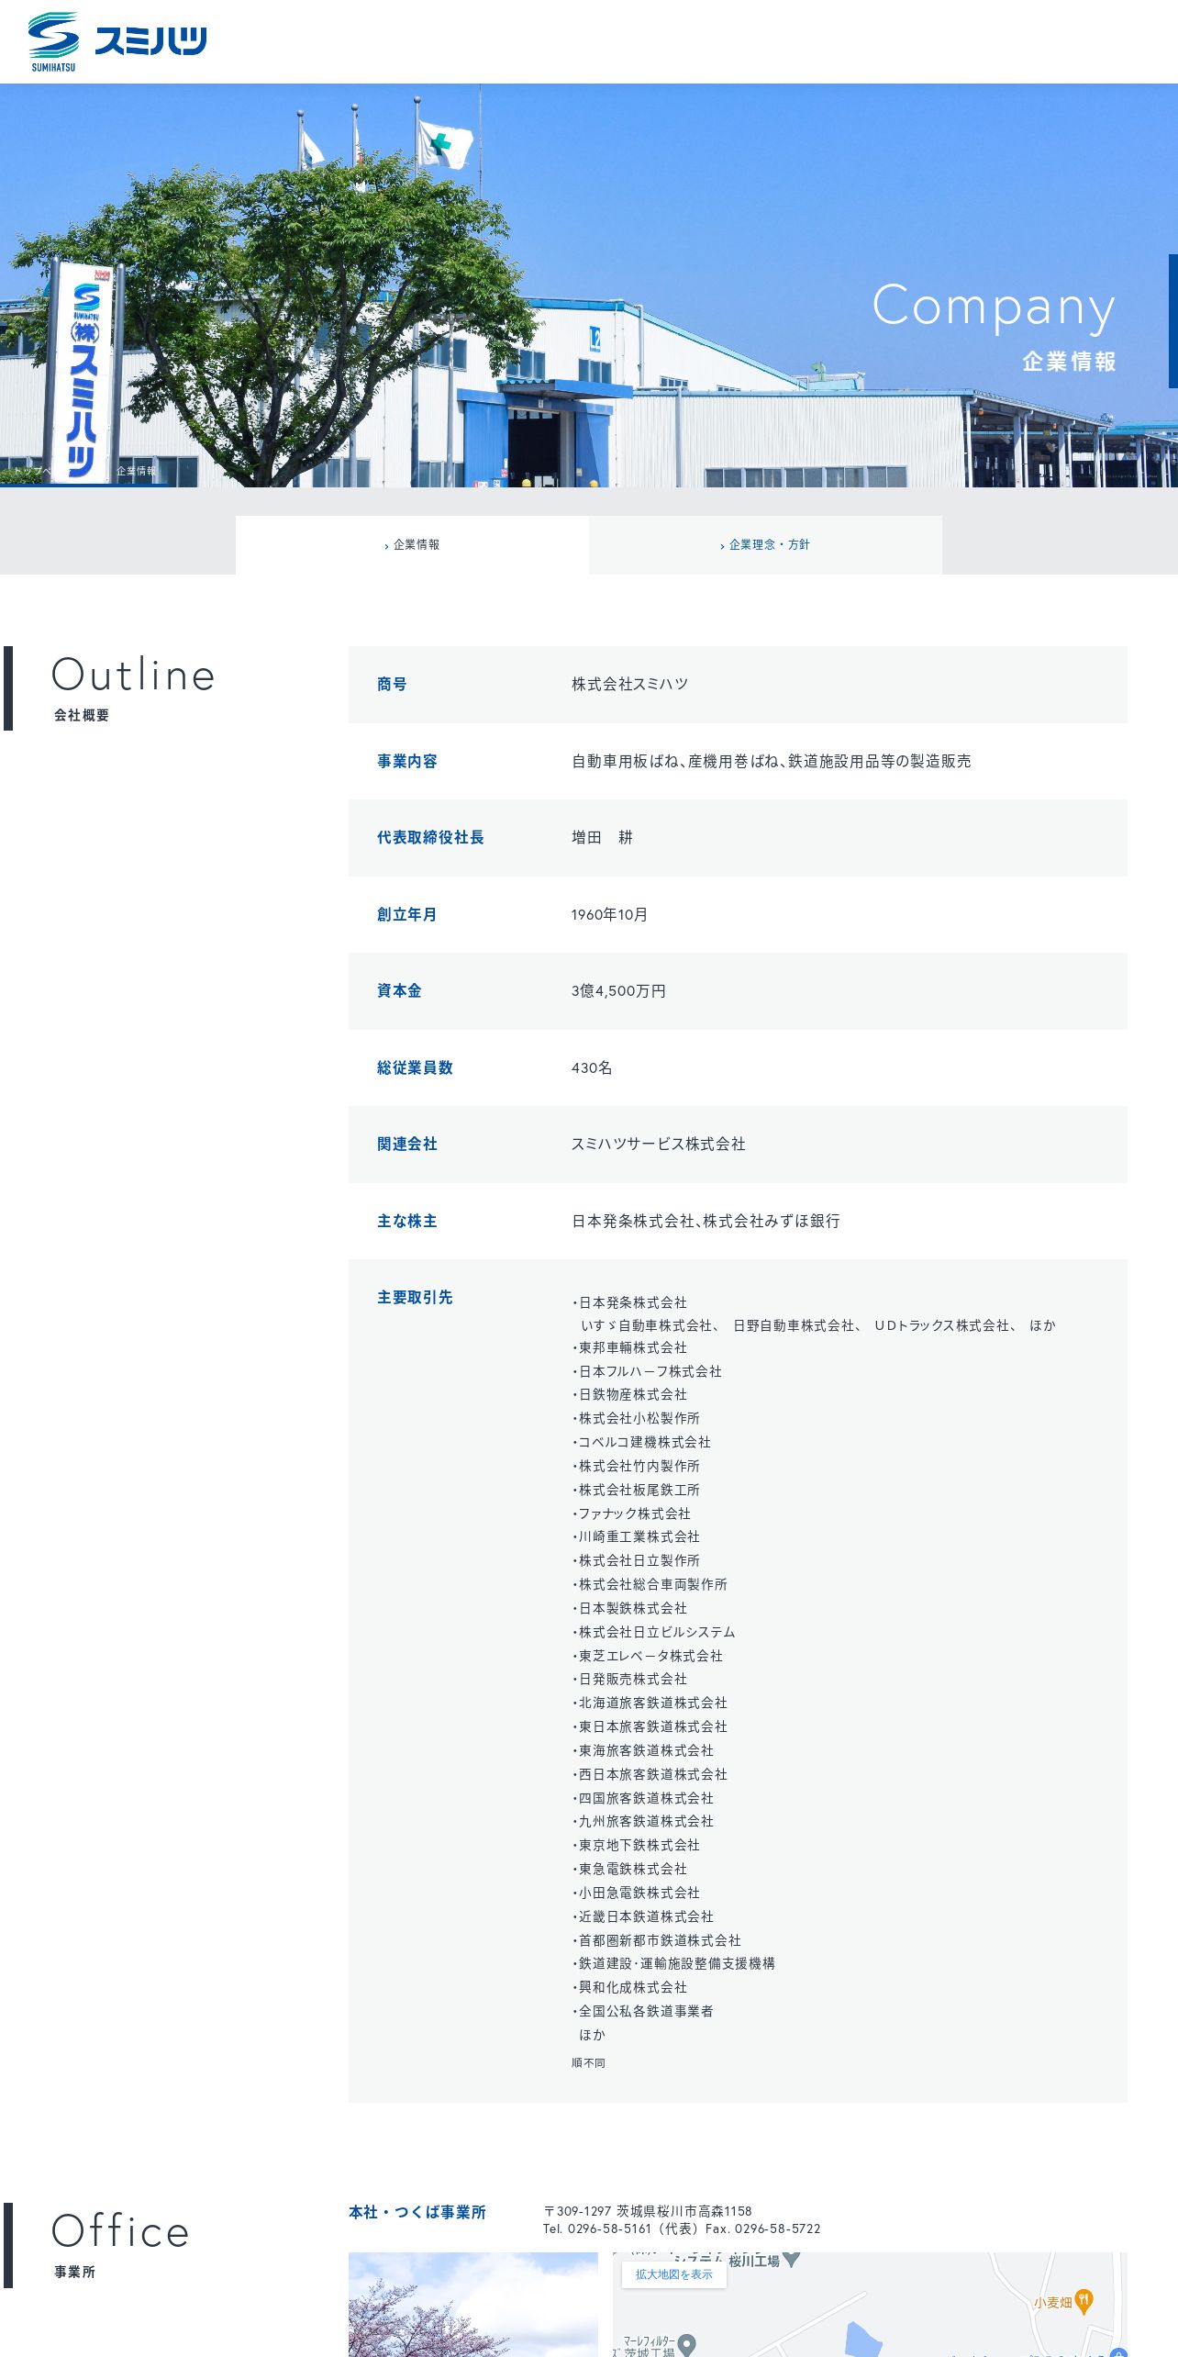Switch to the 企業情報 tab below the photo
This screenshot has height=2357, width=1178.
[412, 545]
